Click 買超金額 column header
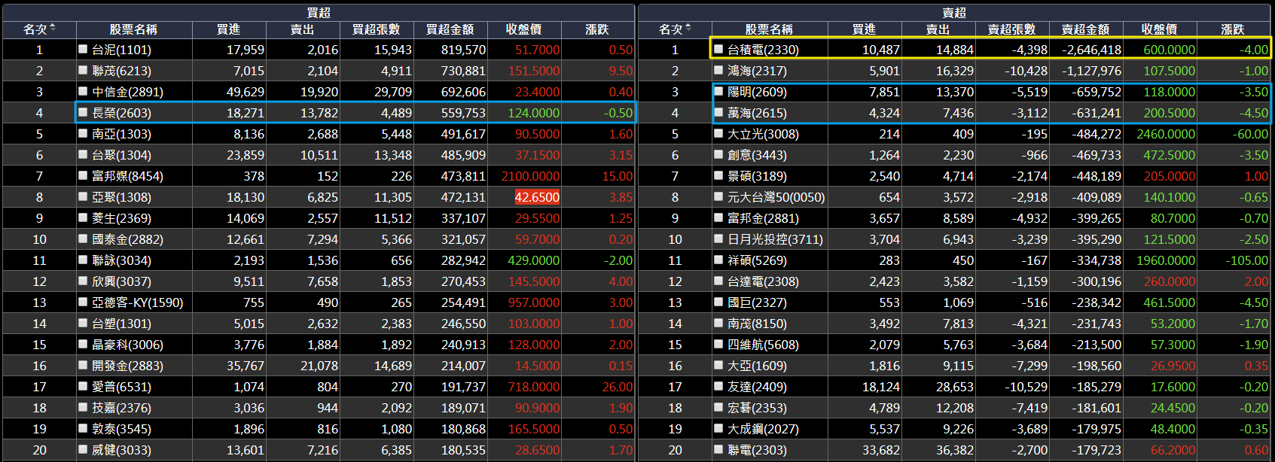Screen dimensions: 1275x462 click(450, 29)
